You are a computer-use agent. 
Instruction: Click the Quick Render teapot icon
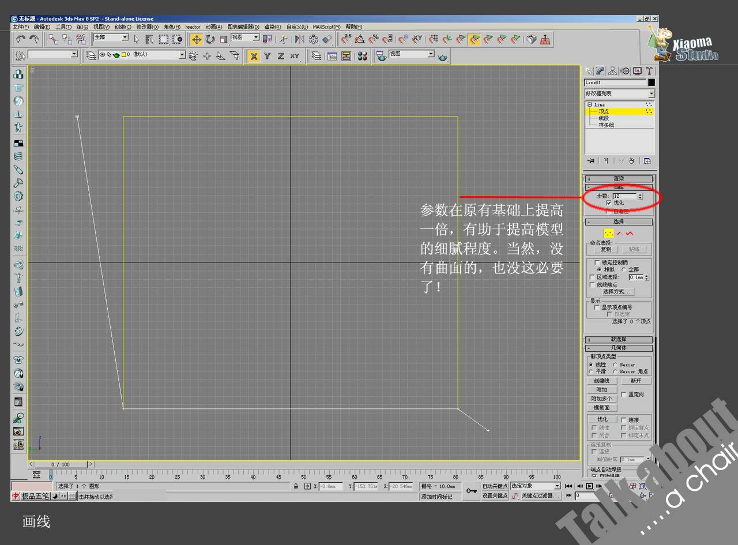(x=442, y=57)
